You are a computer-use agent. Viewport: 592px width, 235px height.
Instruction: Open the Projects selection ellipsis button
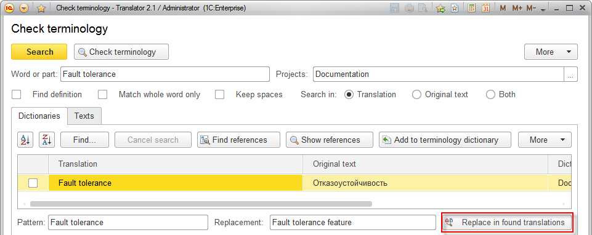point(571,74)
